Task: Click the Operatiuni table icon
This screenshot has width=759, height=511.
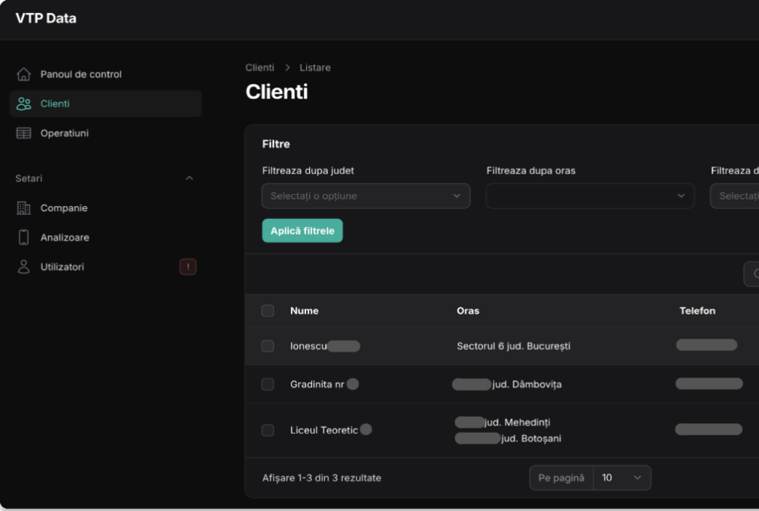Action: click(24, 134)
